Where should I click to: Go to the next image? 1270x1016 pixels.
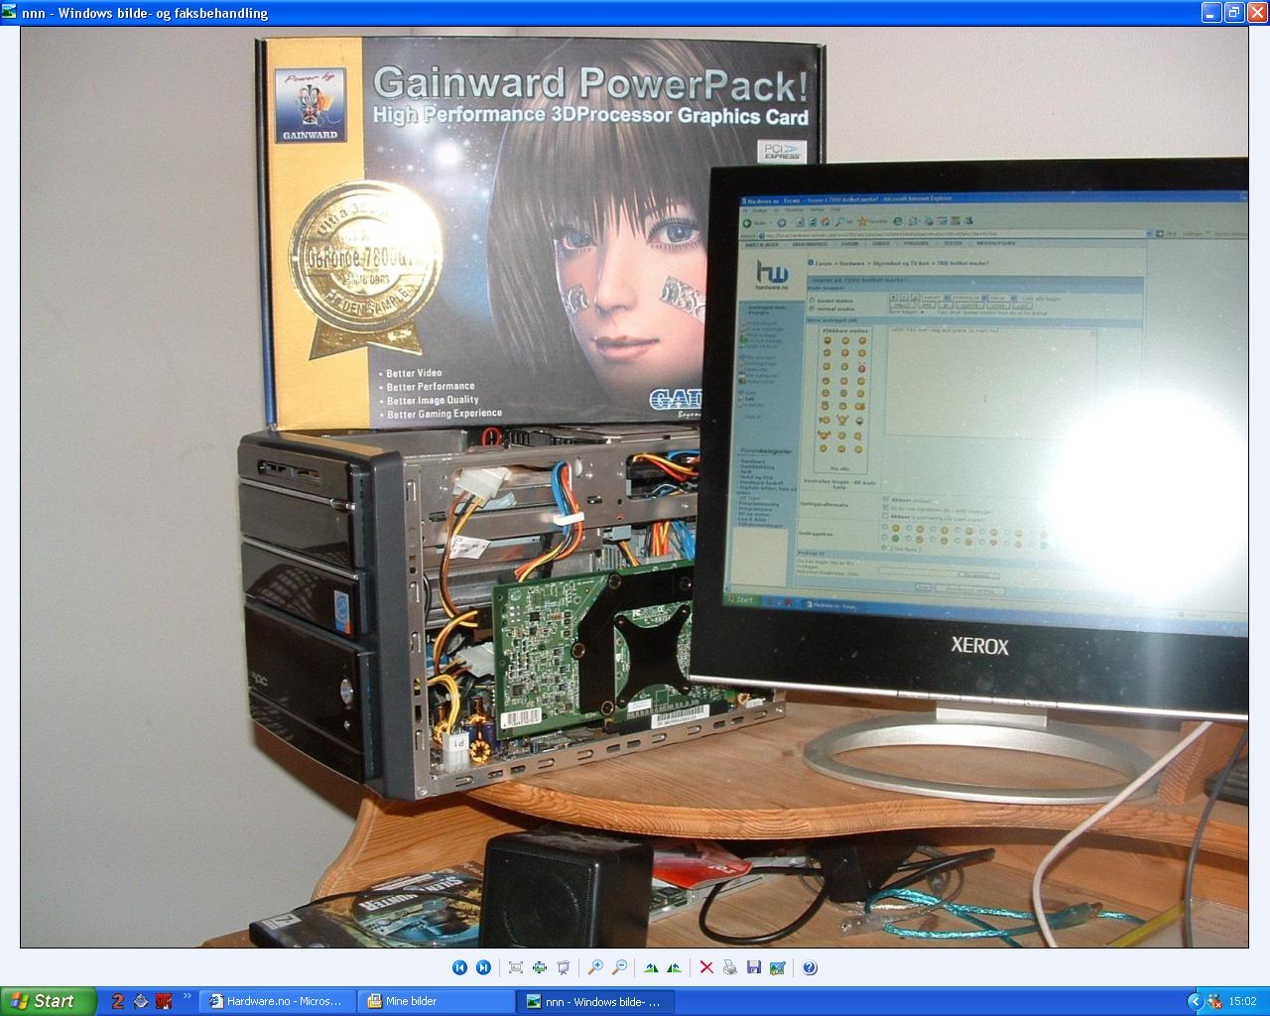pyautogui.click(x=483, y=967)
